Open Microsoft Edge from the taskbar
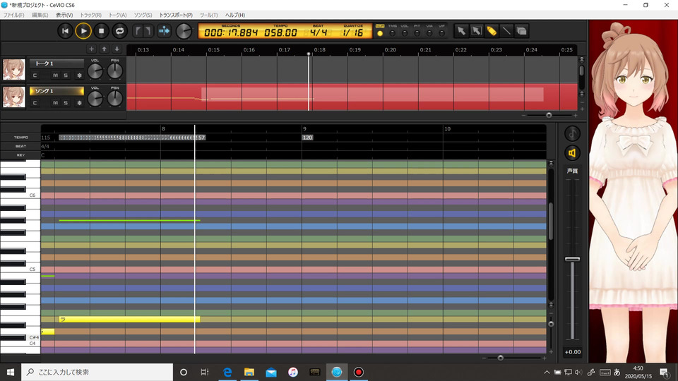Viewport: 678px width, 381px height. [228, 372]
